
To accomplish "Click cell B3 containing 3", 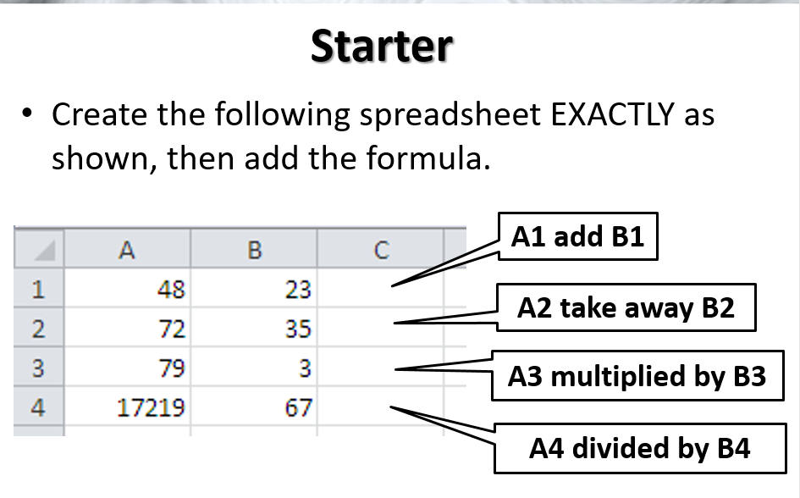I will (x=254, y=368).
